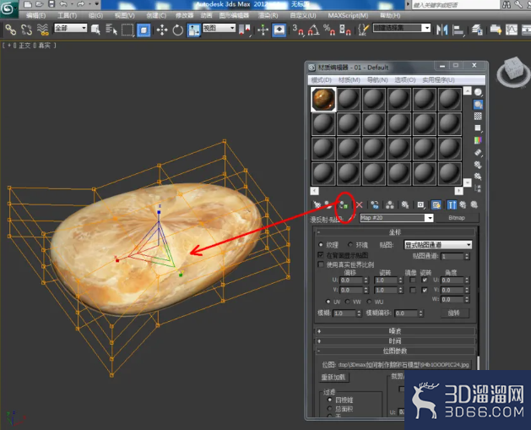
Task: Select the 纹理 (Texture) radio button
Action: [x=321, y=244]
